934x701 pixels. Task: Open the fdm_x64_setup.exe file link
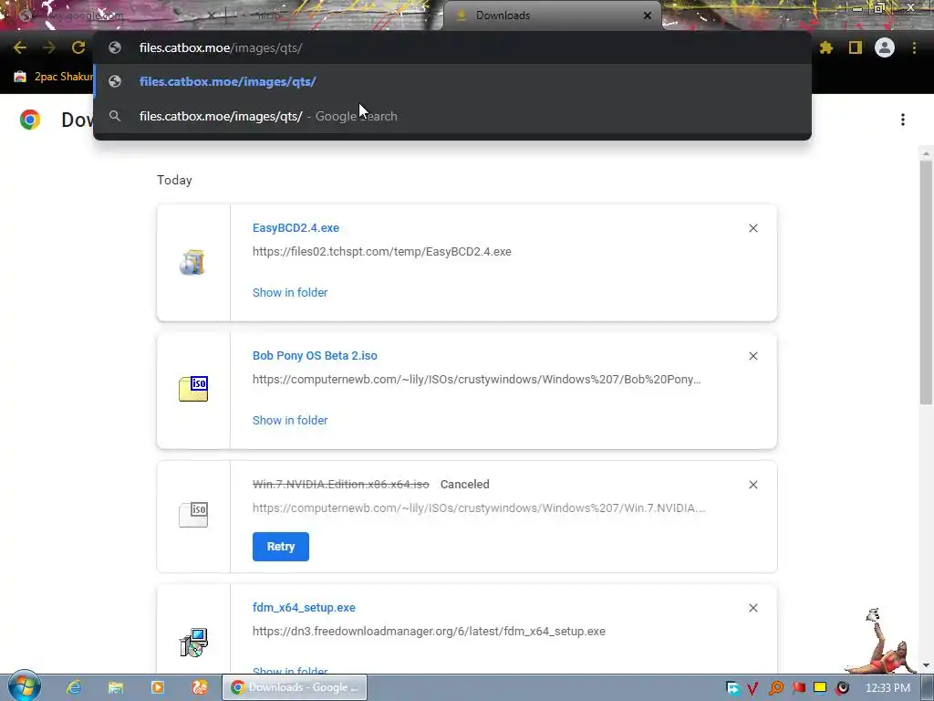(x=304, y=607)
